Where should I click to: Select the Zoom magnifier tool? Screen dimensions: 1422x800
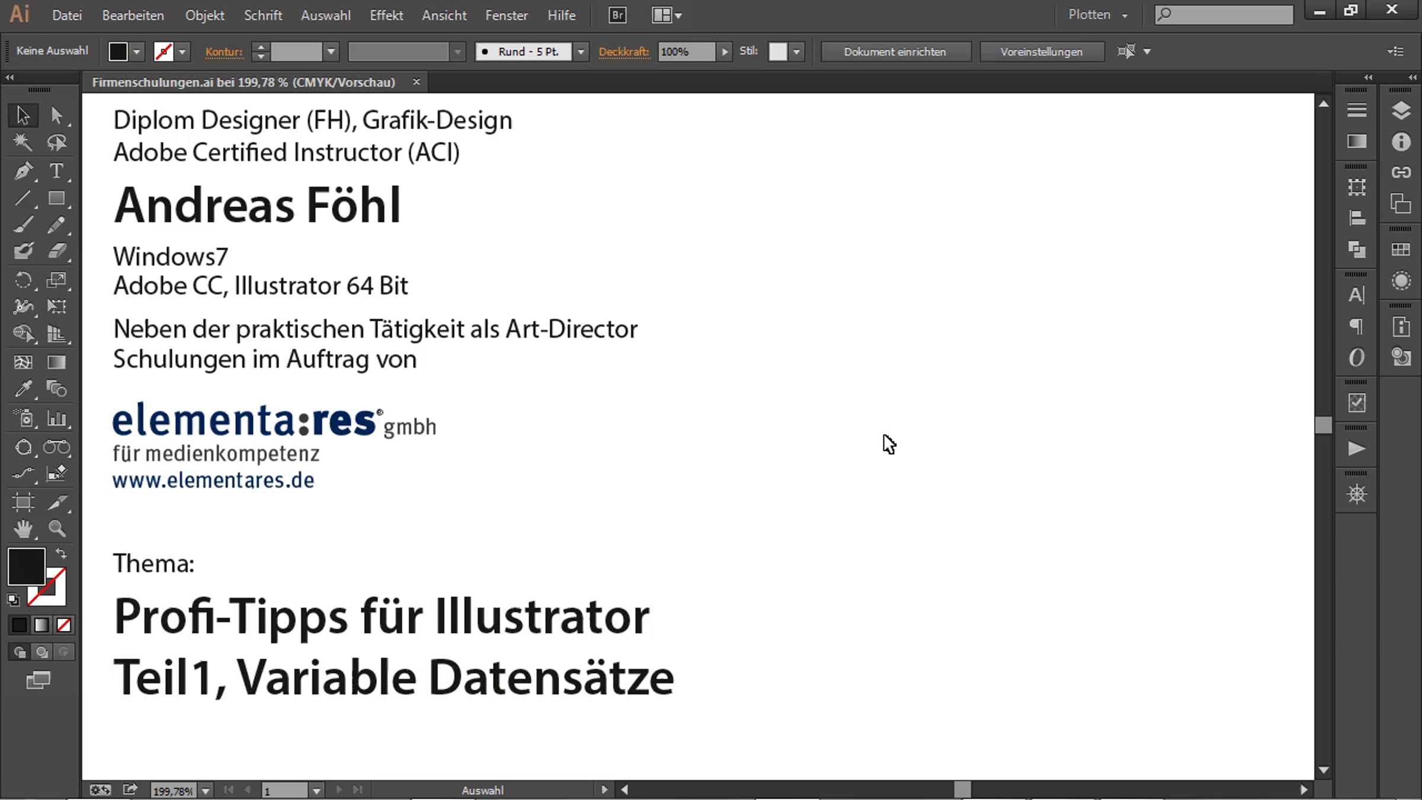click(x=57, y=529)
